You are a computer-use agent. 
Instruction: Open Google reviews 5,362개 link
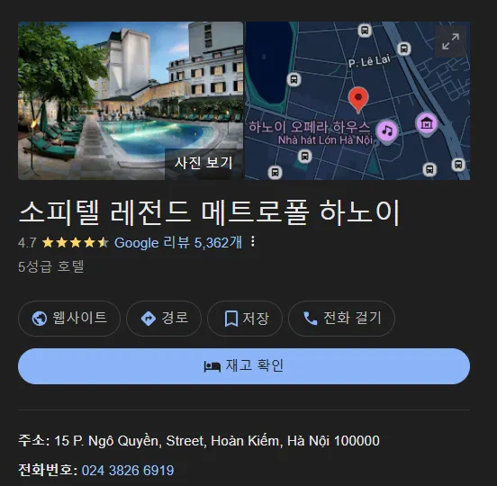coord(177,243)
